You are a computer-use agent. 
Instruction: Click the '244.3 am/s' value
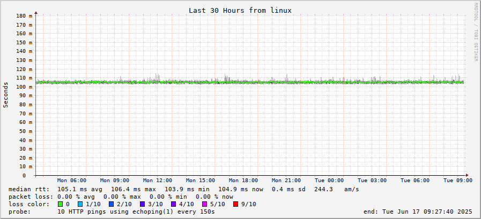point(337,190)
